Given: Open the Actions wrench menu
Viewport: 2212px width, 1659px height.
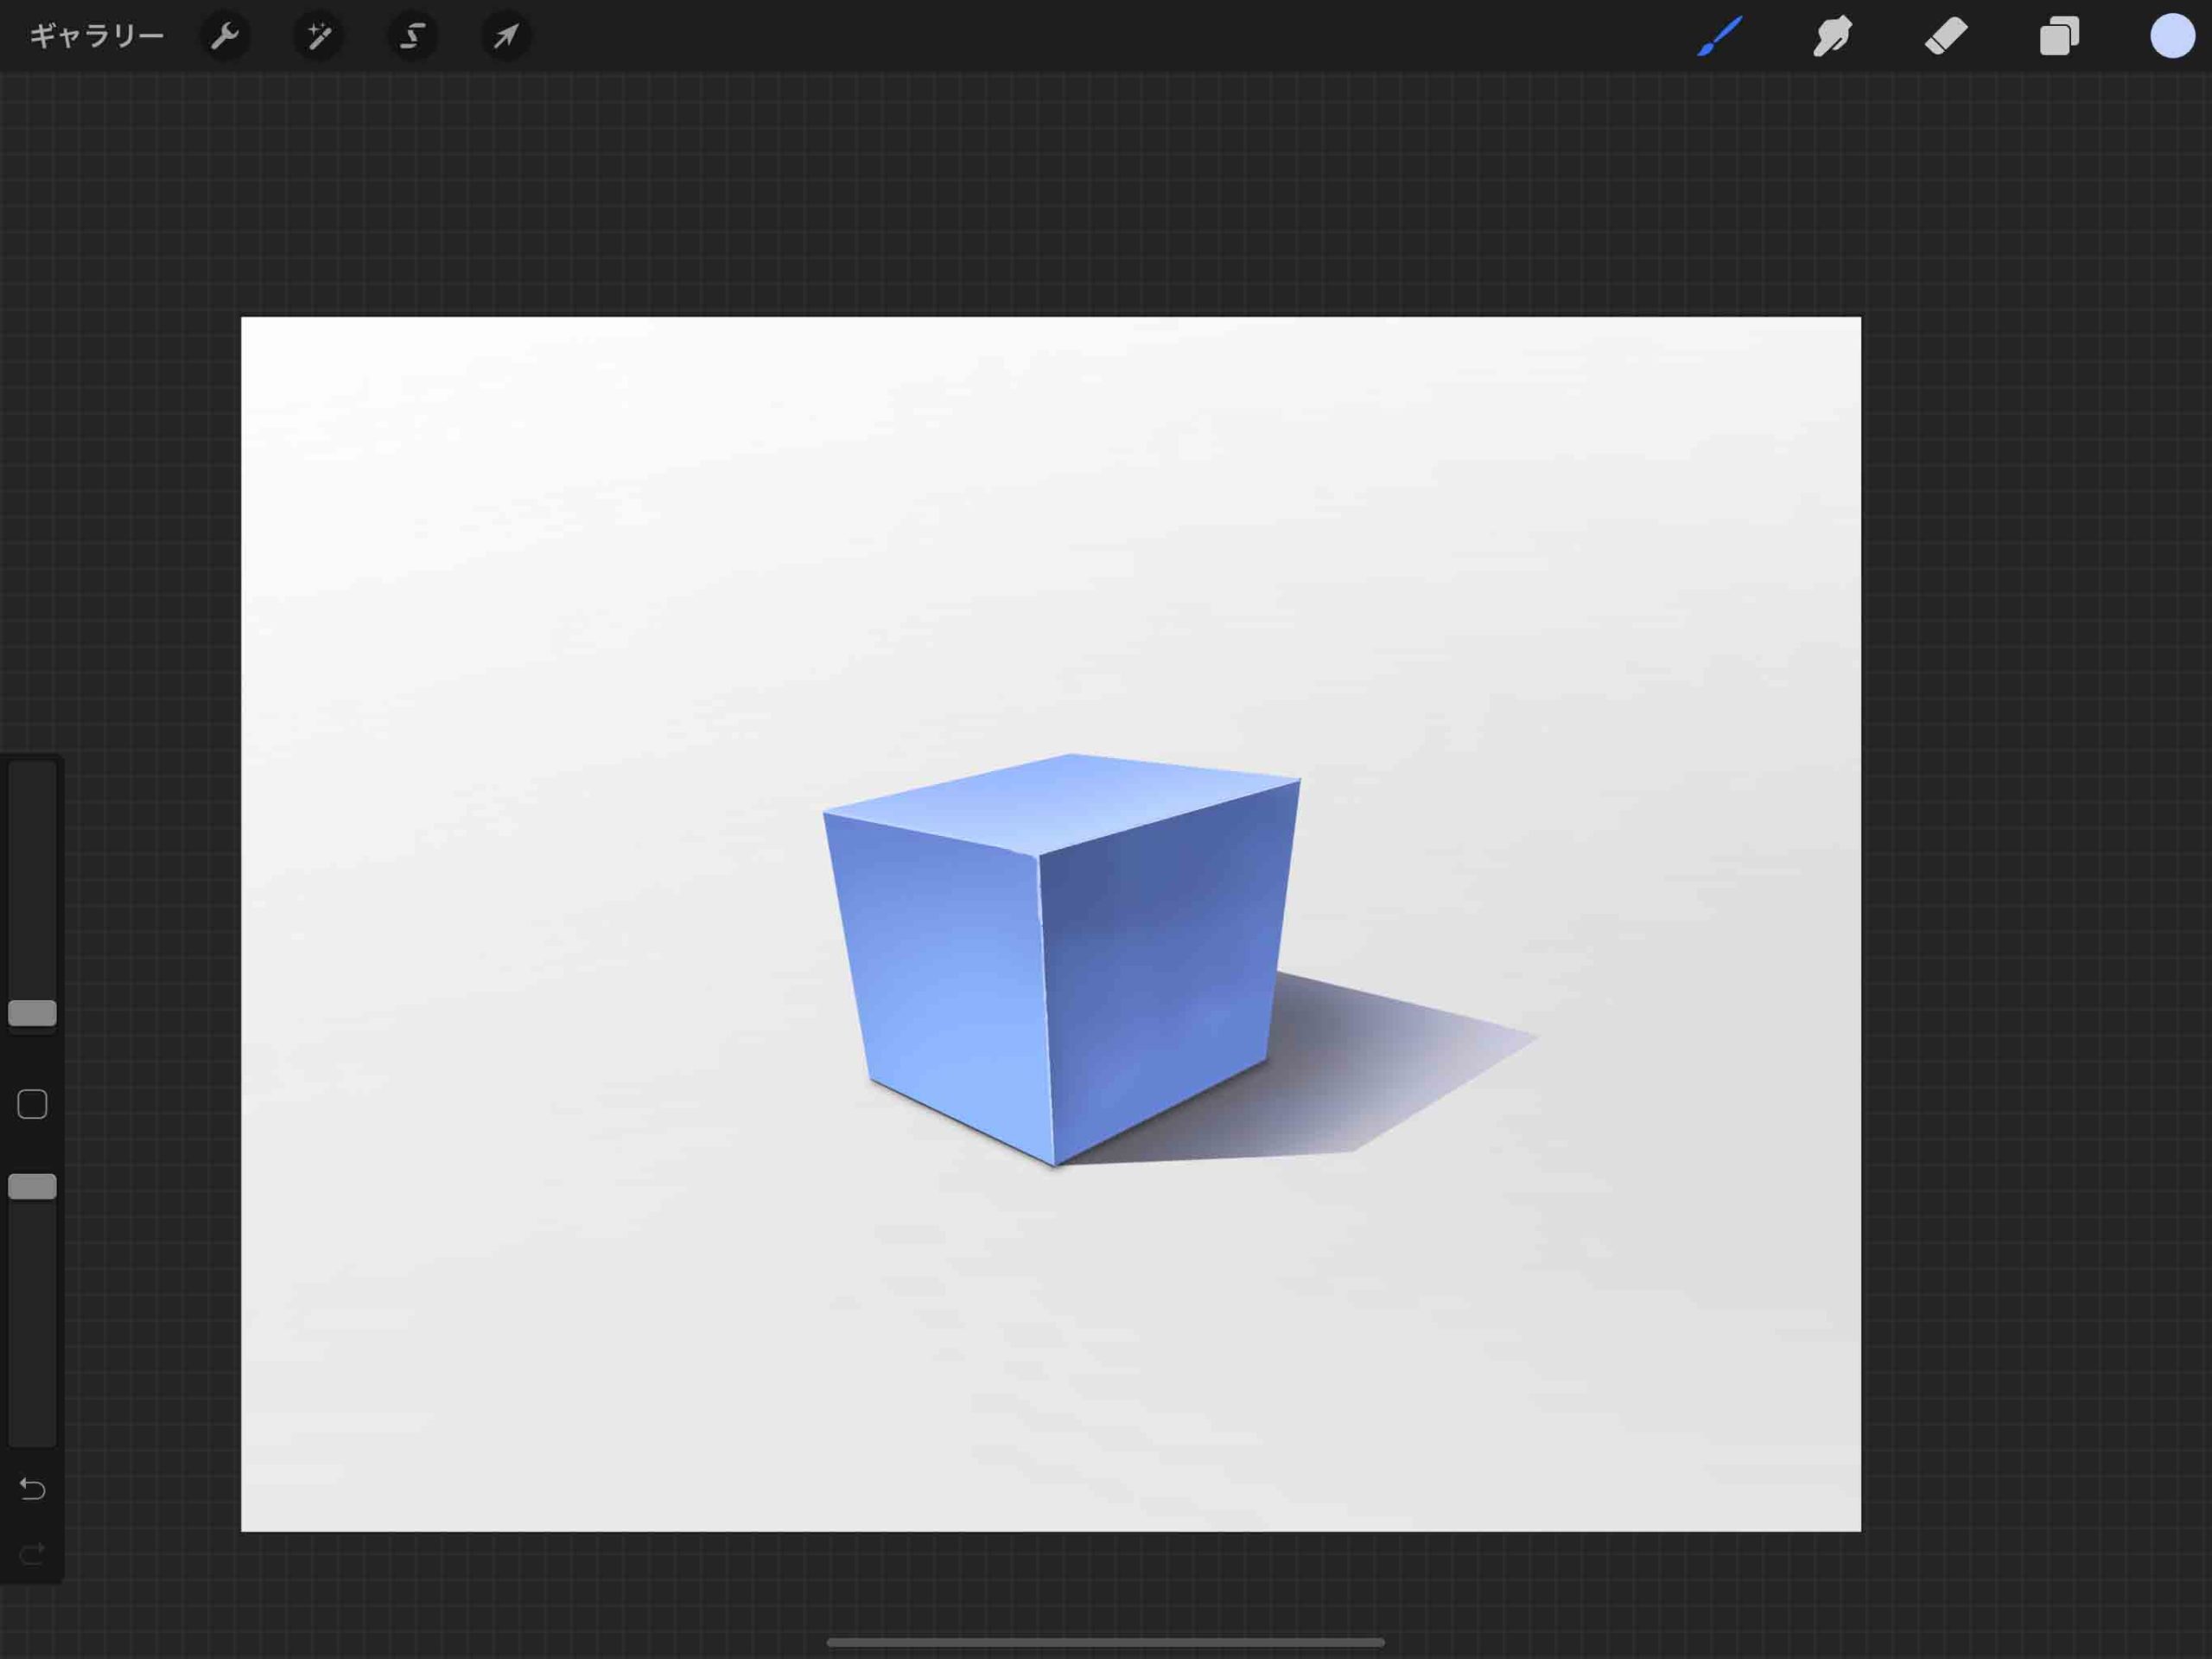Looking at the screenshot, I should point(225,37).
